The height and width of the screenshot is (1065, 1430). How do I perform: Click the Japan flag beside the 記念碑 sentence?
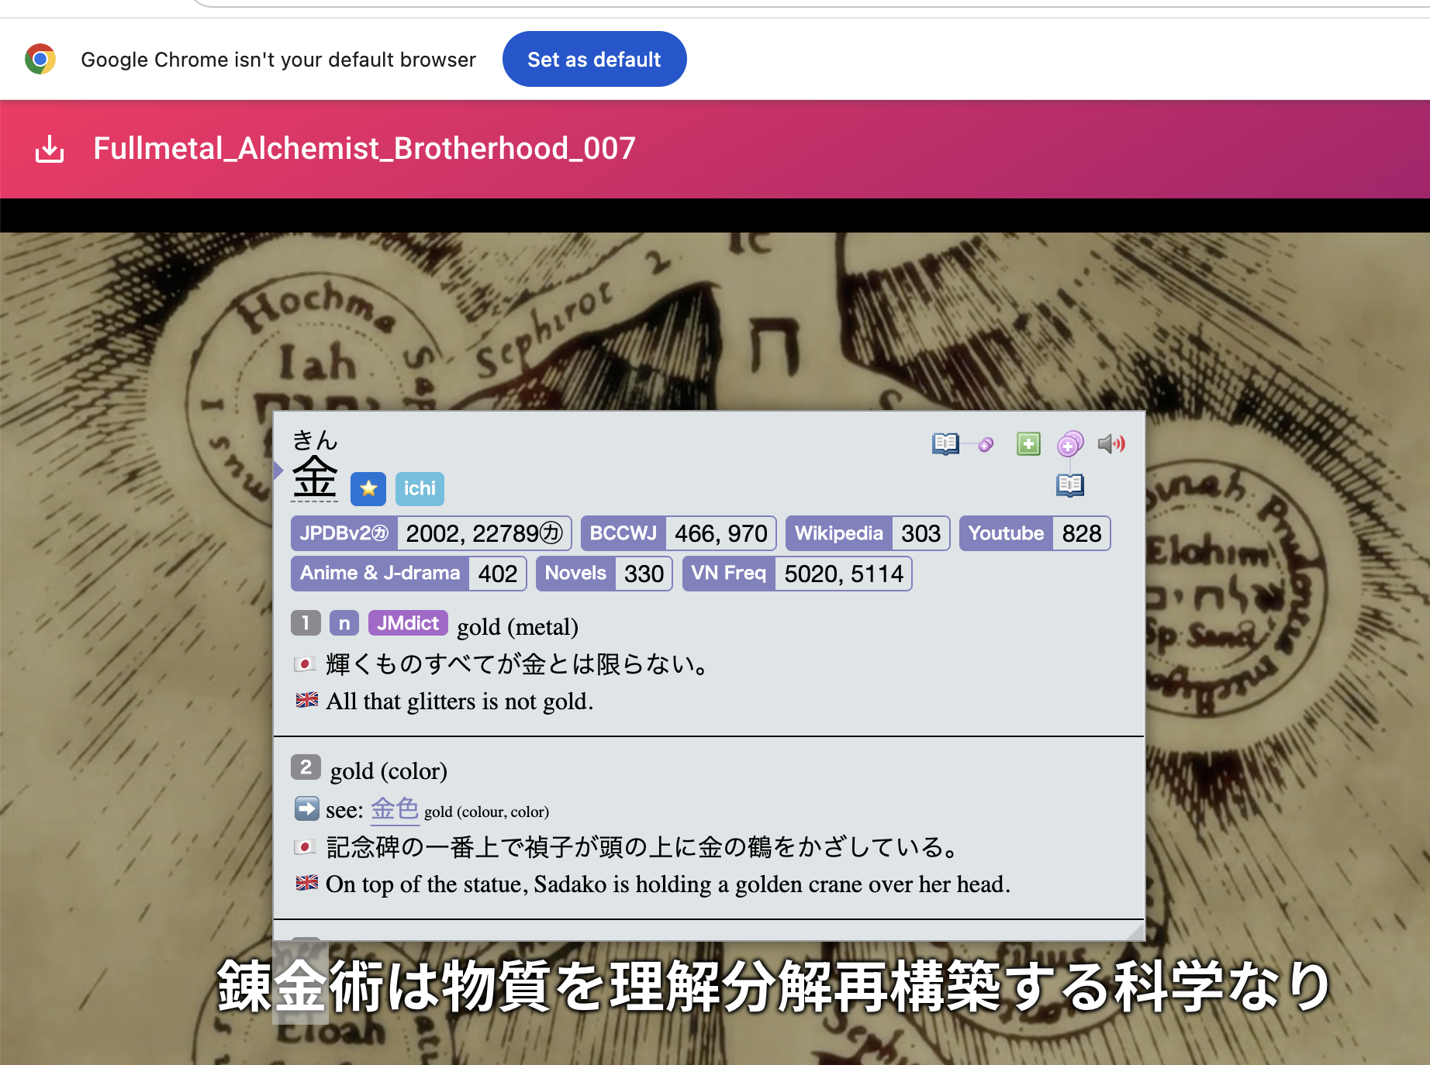[x=305, y=847]
